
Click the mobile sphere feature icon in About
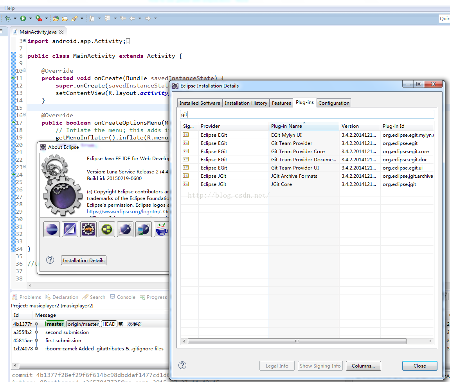(x=144, y=229)
